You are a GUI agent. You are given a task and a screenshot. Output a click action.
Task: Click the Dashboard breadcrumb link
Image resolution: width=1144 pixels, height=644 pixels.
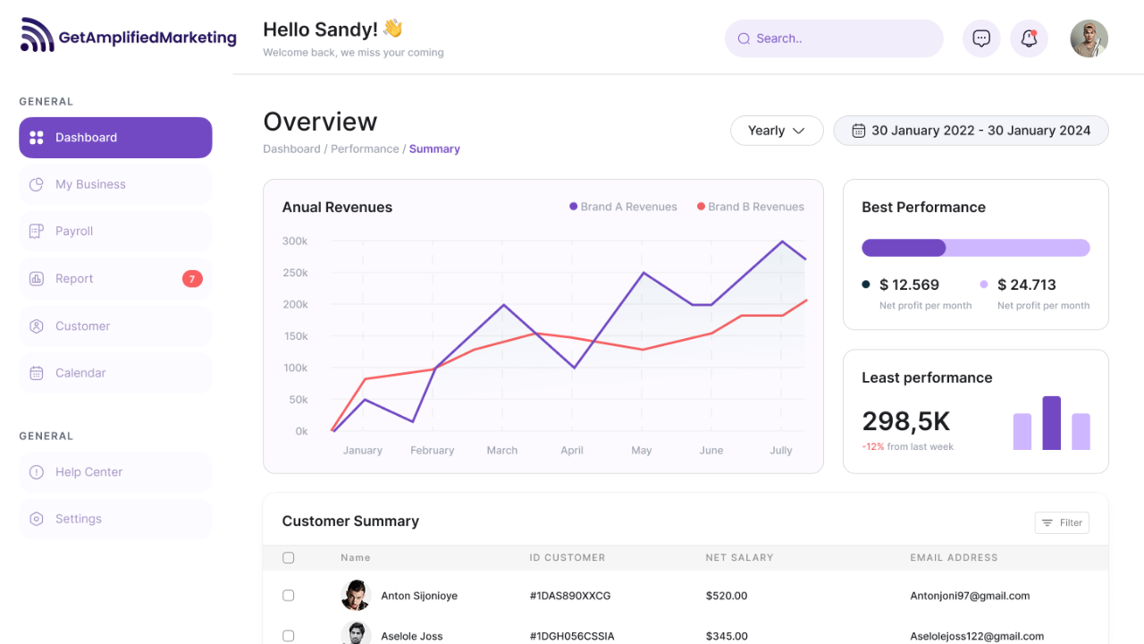point(291,149)
